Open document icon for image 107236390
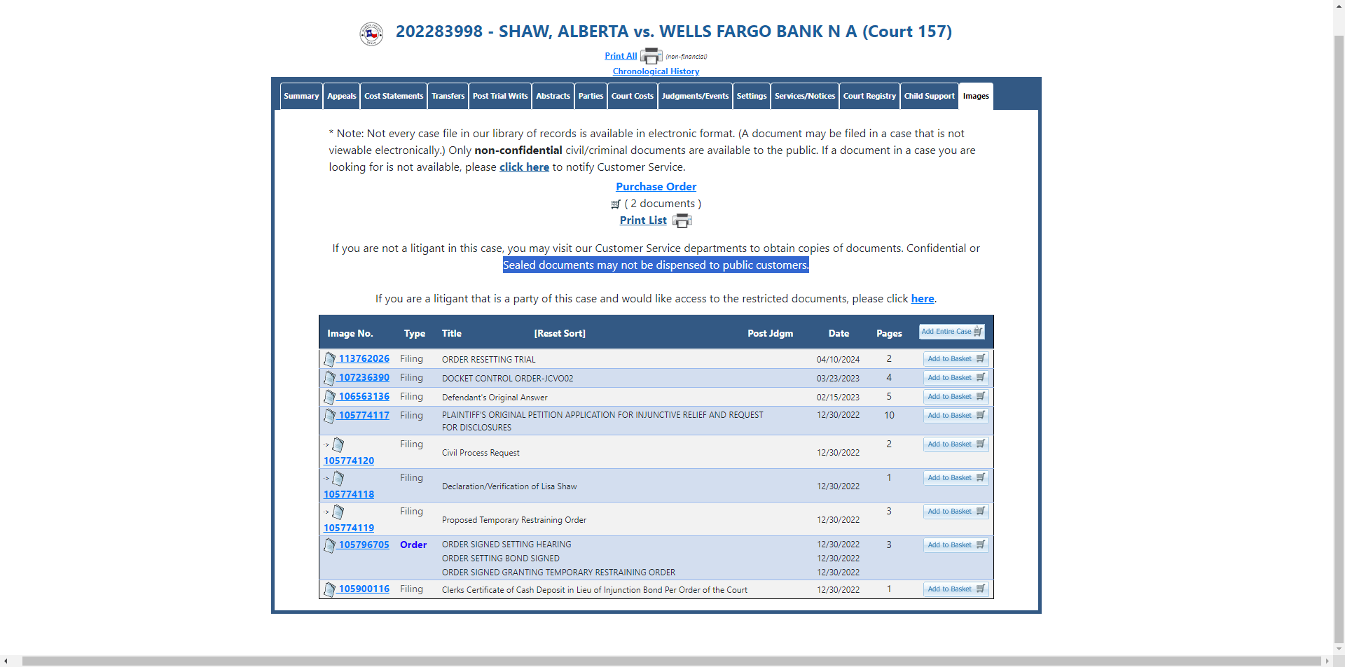This screenshot has width=1345, height=667. pyautogui.click(x=329, y=378)
